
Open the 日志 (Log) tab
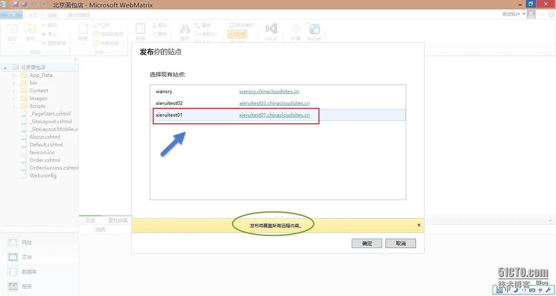tap(90, 220)
